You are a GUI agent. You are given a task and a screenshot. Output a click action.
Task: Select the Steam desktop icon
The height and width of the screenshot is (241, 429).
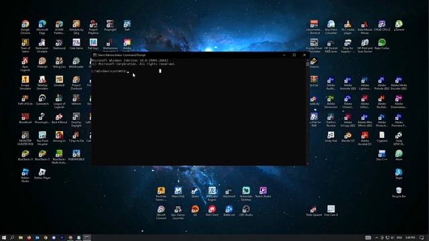[195, 192]
